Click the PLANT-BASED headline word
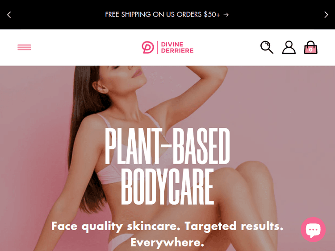 tap(167, 146)
